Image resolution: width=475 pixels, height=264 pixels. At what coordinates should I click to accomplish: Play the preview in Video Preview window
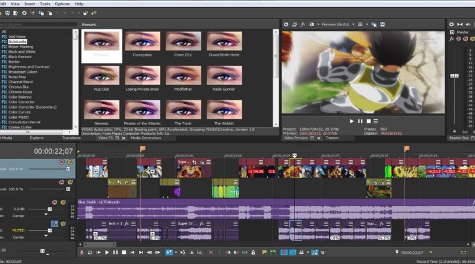[351, 121]
